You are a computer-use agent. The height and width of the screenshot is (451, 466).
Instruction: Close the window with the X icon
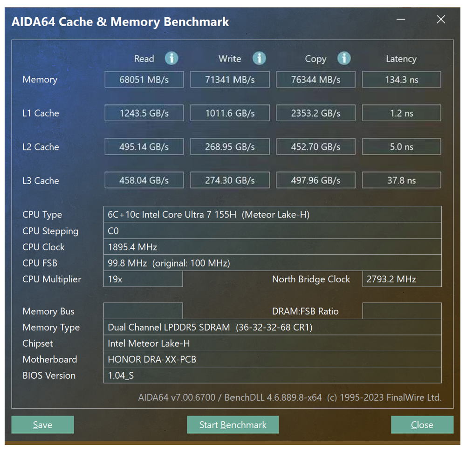pyautogui.click(x=441, y=19)
